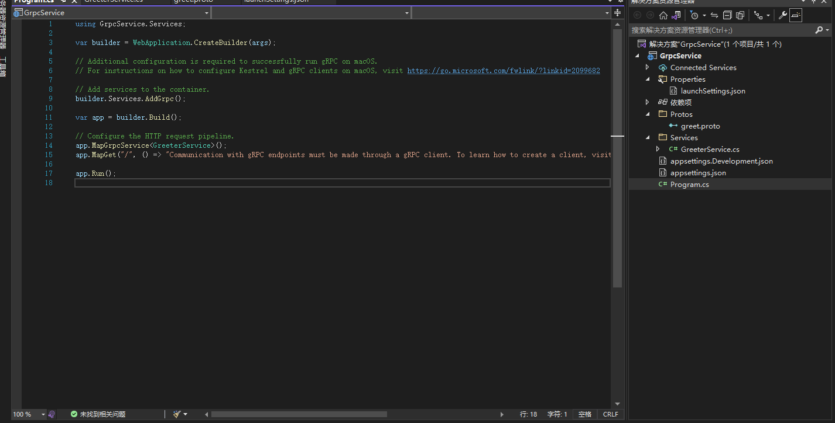Open the nesting view dropdown arrow
The width and height of the screenshot is (835, 423).
768,16
